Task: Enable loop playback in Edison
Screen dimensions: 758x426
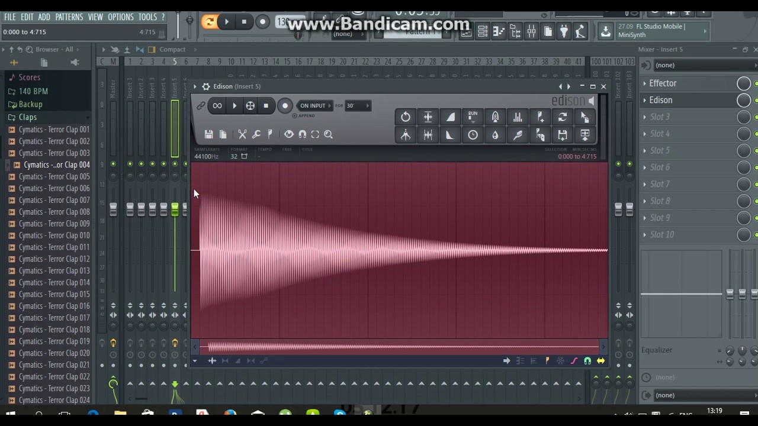Action: tap(217, 106)
